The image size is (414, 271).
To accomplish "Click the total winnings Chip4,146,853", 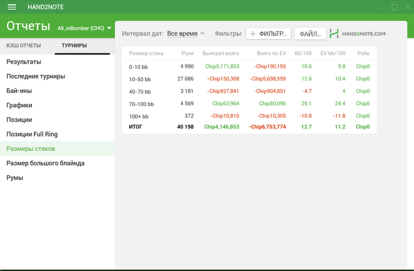I will tap(222, 127).
